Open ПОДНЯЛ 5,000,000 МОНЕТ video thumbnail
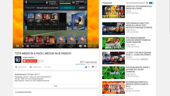The width and height of the screenshot is (170, 96). click(113, 43)
